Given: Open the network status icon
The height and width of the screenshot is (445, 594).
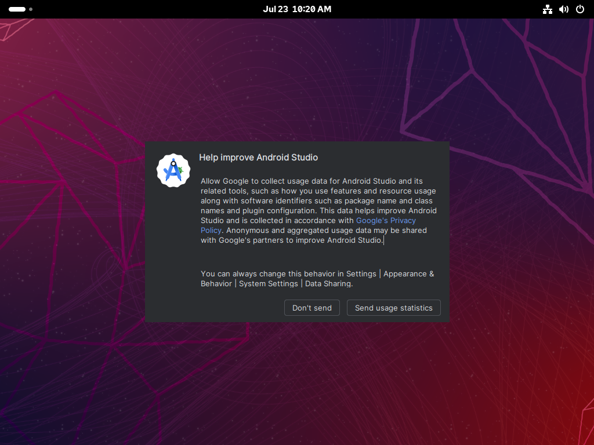Looking at the screenshot, I should tap(548, 9).
